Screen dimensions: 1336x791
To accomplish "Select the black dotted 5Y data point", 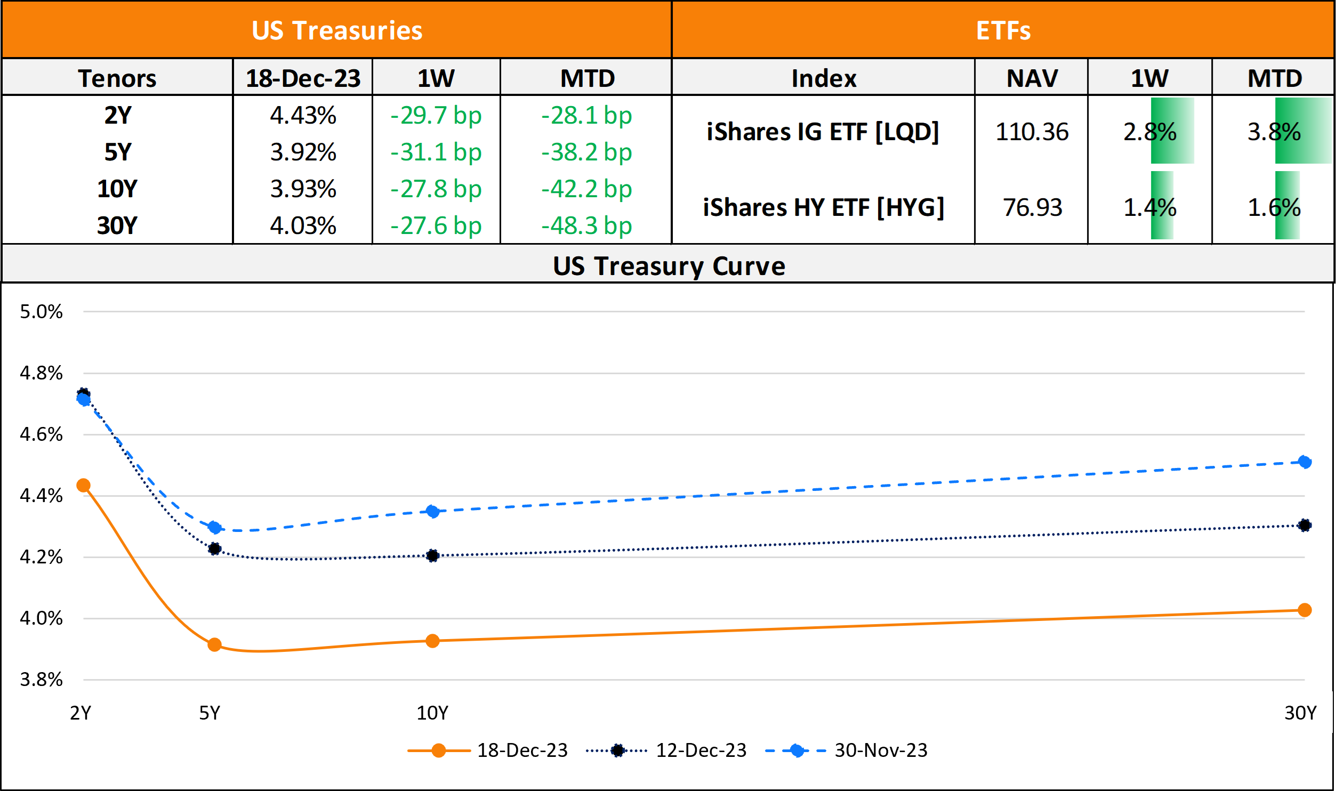I will 214,548.
